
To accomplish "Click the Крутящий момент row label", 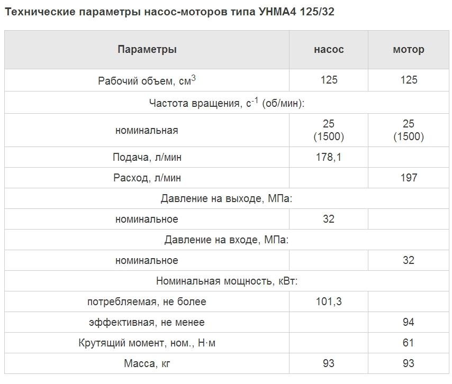I will tap(147, 343).
